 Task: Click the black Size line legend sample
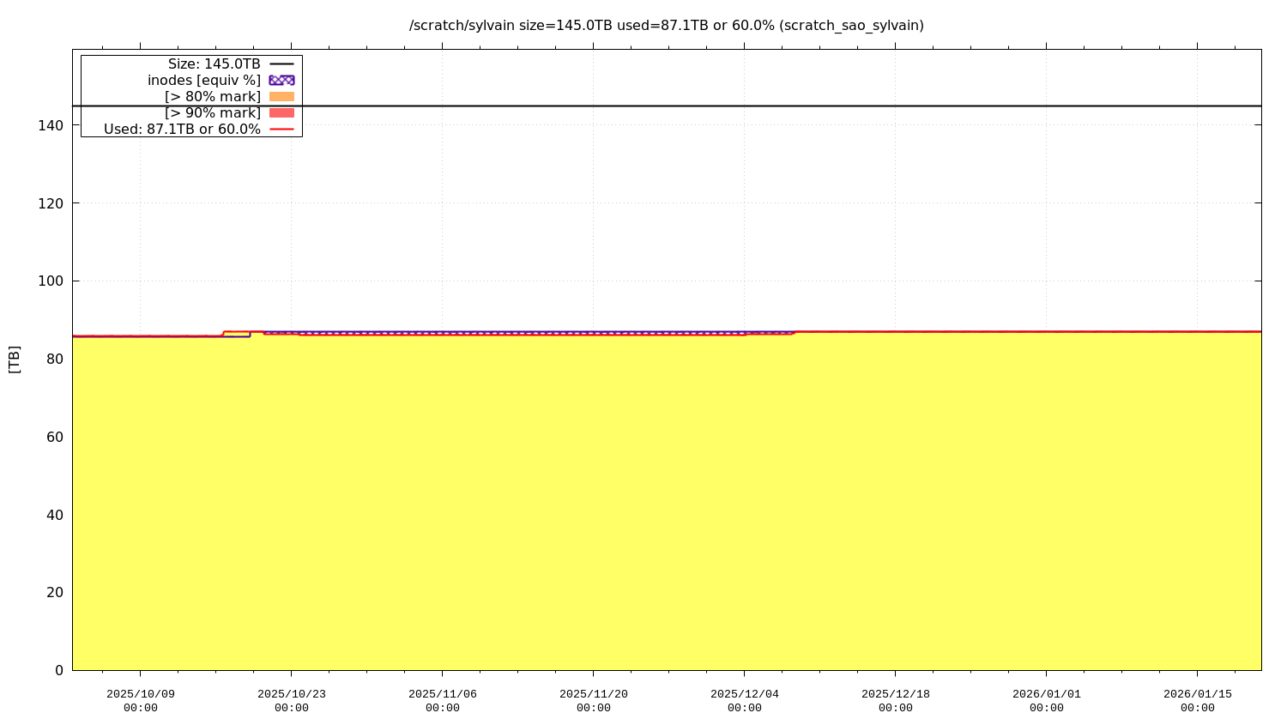281,64
